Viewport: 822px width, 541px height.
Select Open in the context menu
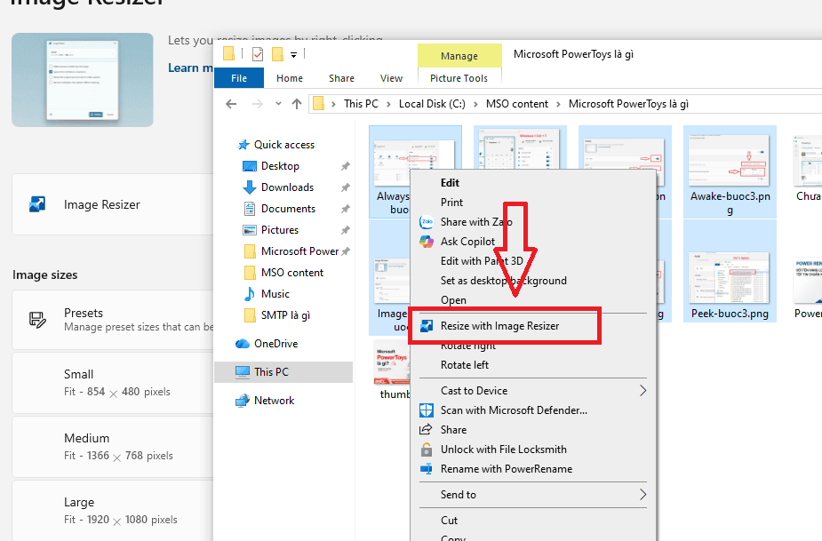point(532,300)
